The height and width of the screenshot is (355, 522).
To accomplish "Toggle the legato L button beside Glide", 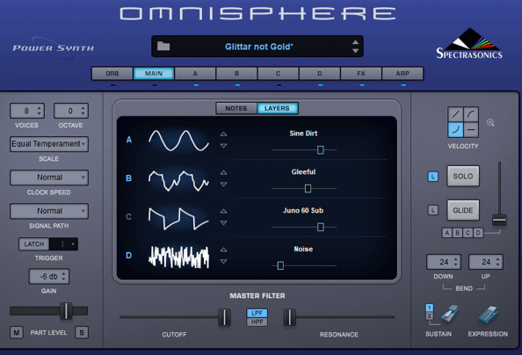I will tap(432, 210).
